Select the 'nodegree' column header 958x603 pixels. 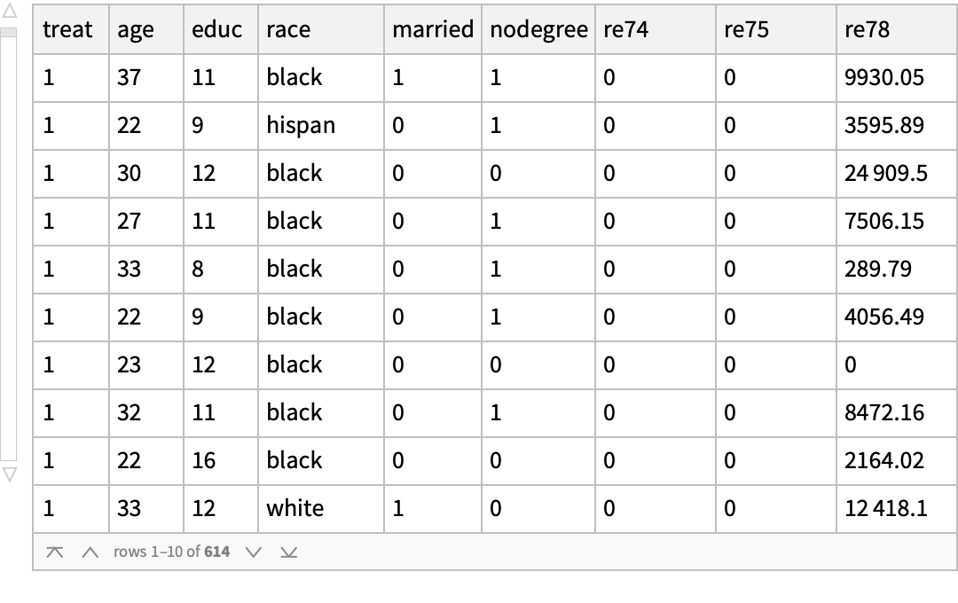[538, 29]
